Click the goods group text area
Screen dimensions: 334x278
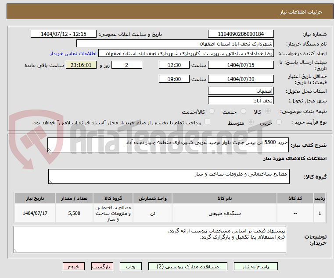pyautogui.click(x=169, y=176)
